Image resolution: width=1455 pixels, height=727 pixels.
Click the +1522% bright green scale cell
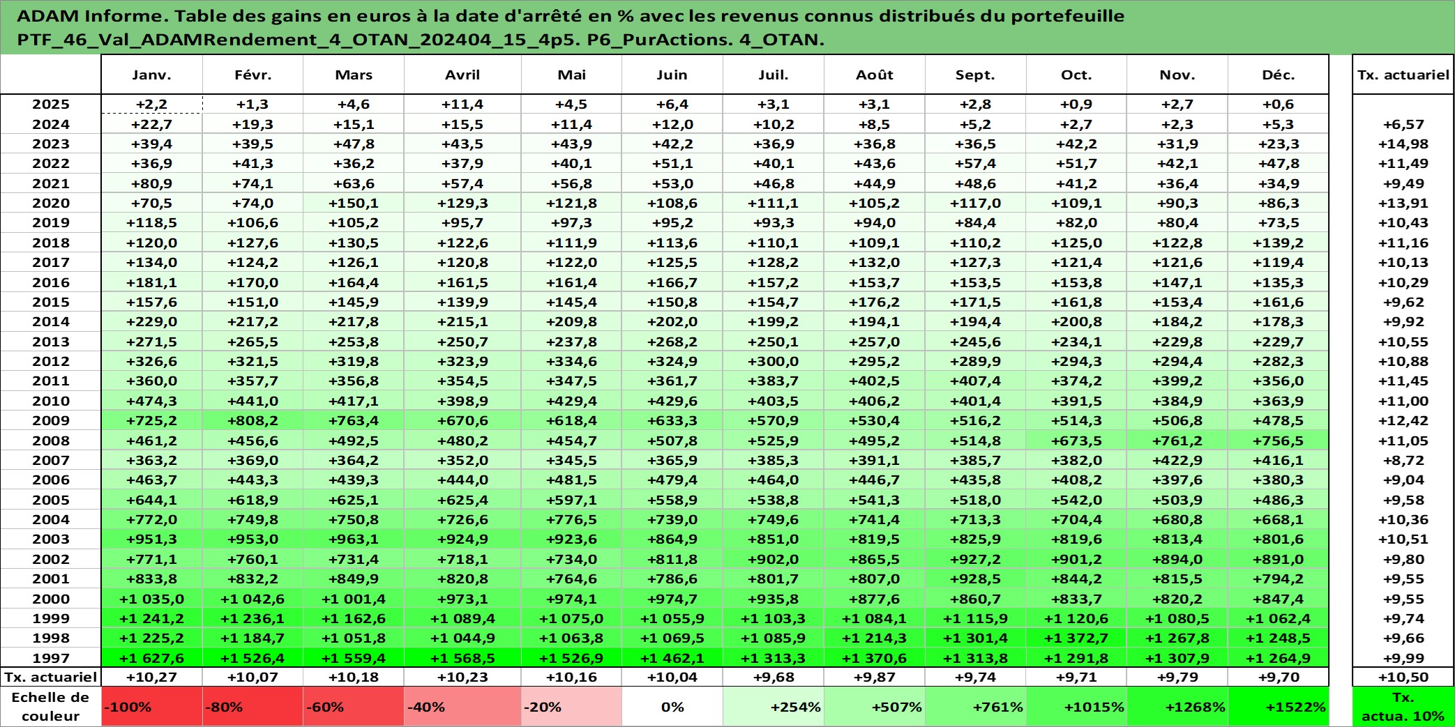tap(1279, 707)
